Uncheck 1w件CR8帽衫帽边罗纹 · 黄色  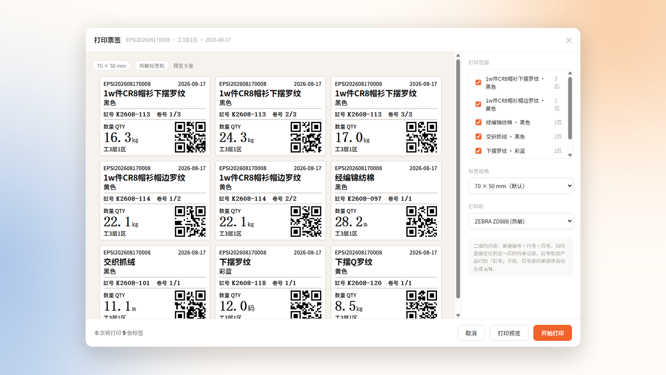tap(478, 104)
